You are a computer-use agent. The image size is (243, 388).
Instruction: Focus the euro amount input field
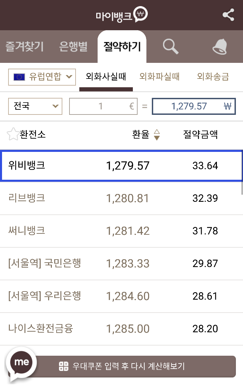click(x=103, y=106)
